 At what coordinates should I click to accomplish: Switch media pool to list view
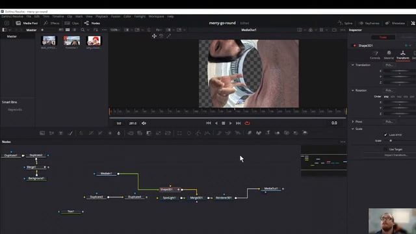pyautogui.click(x=75, y=30)
